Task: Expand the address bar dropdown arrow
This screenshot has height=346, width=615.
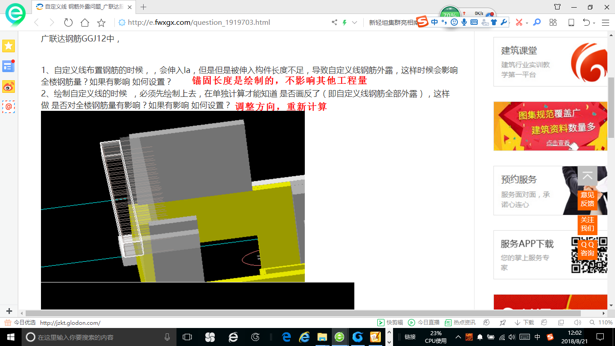Action: pyautogui.click(x=354, y=23)
